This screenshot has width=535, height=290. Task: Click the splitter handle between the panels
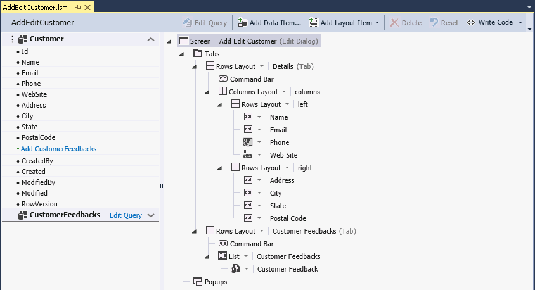(x=162, y=186)
